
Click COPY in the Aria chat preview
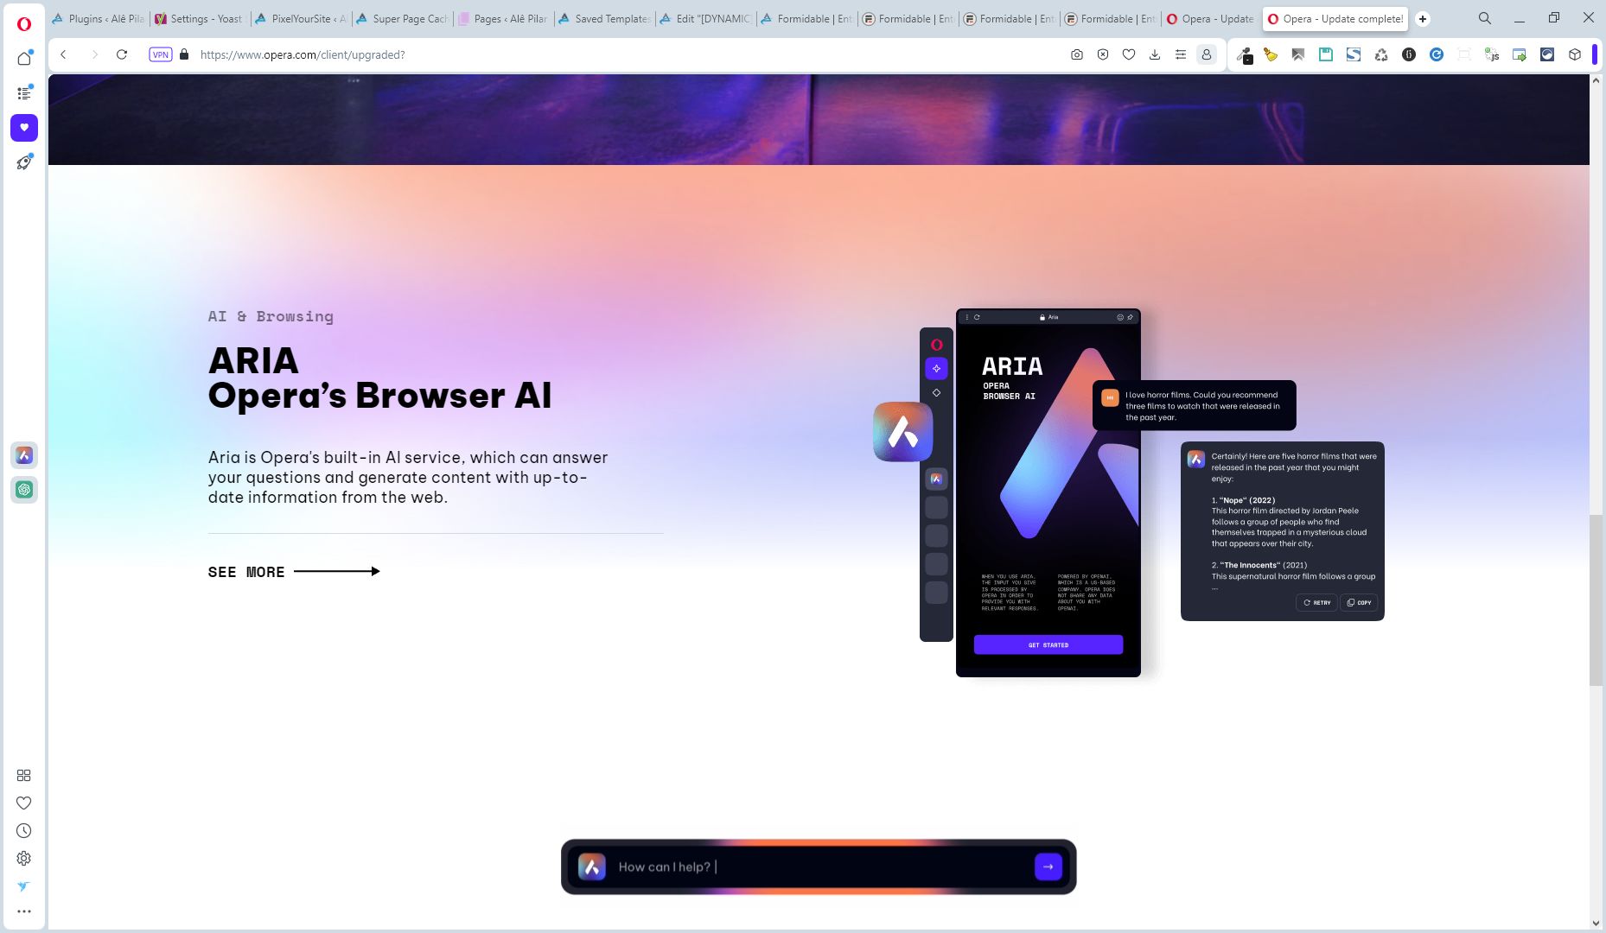[x=1359, y=602]
